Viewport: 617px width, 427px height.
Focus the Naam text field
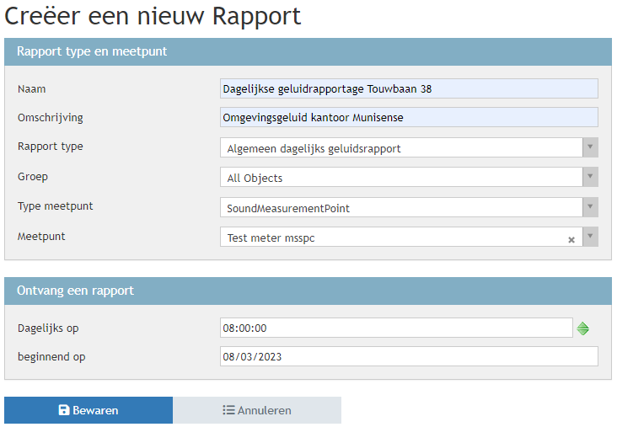(x=408, y=88)
